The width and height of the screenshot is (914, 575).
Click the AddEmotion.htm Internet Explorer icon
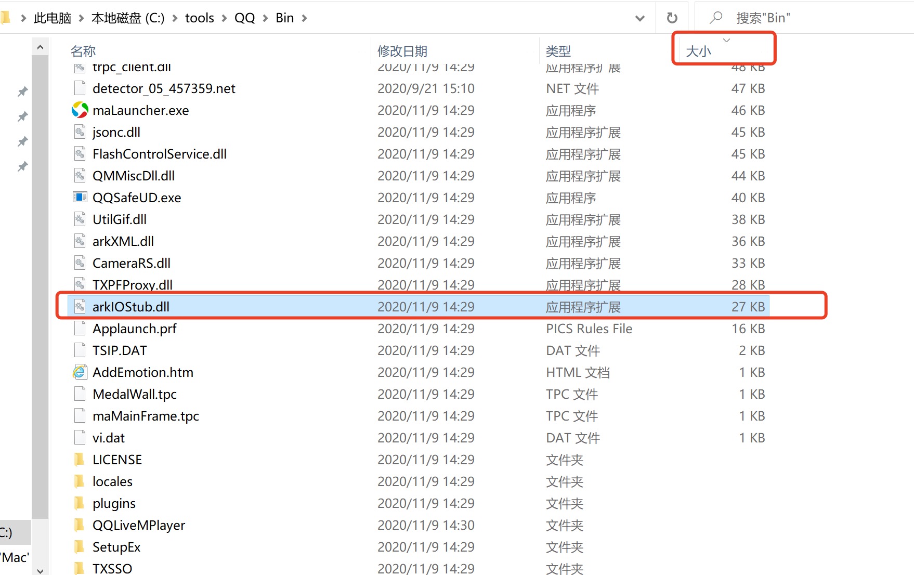coord(80,372)
